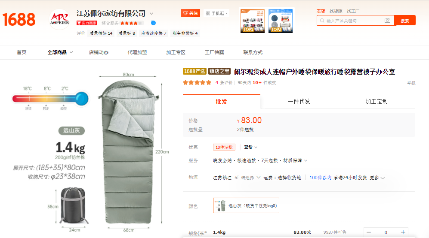429x238 pixels.
Task: Increase quantity with the plus button
Action: pyautogui.click(x=403, y=232)
